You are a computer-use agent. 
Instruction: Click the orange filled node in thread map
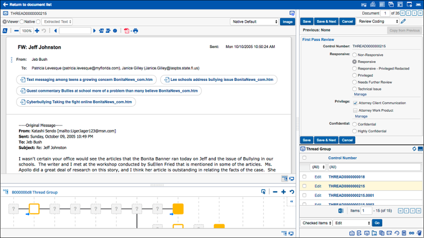(179, 209)
